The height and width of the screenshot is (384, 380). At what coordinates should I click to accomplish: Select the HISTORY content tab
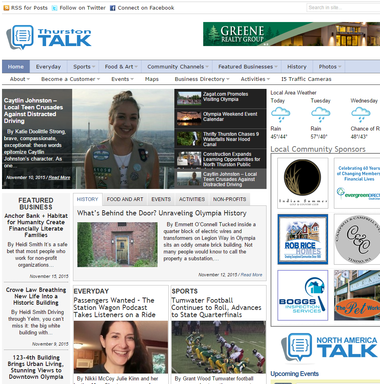coord(87,199)
